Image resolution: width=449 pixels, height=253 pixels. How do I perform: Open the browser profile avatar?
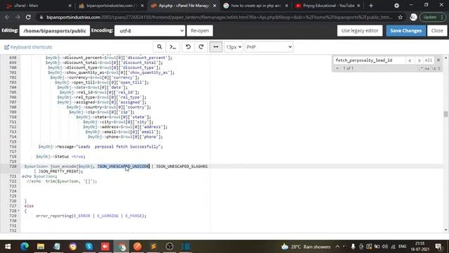[x=413, y=17]
